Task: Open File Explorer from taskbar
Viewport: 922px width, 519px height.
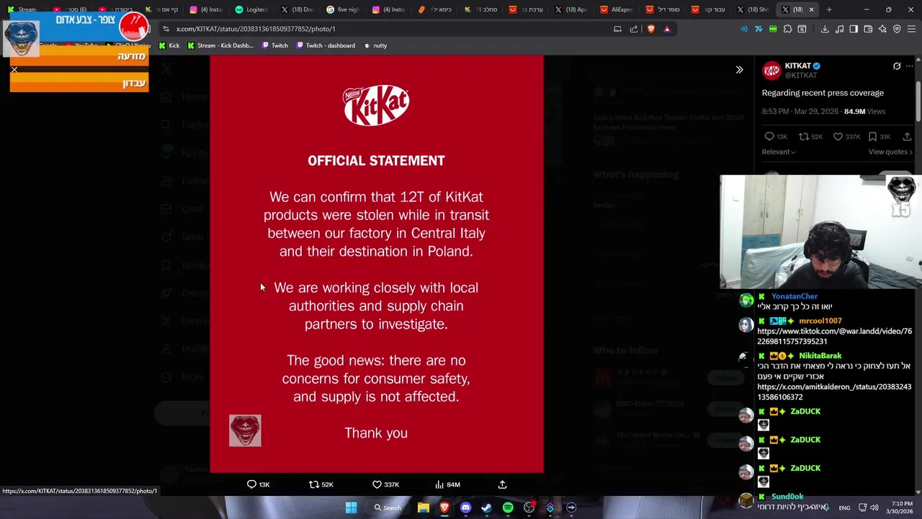Action: 424,507
